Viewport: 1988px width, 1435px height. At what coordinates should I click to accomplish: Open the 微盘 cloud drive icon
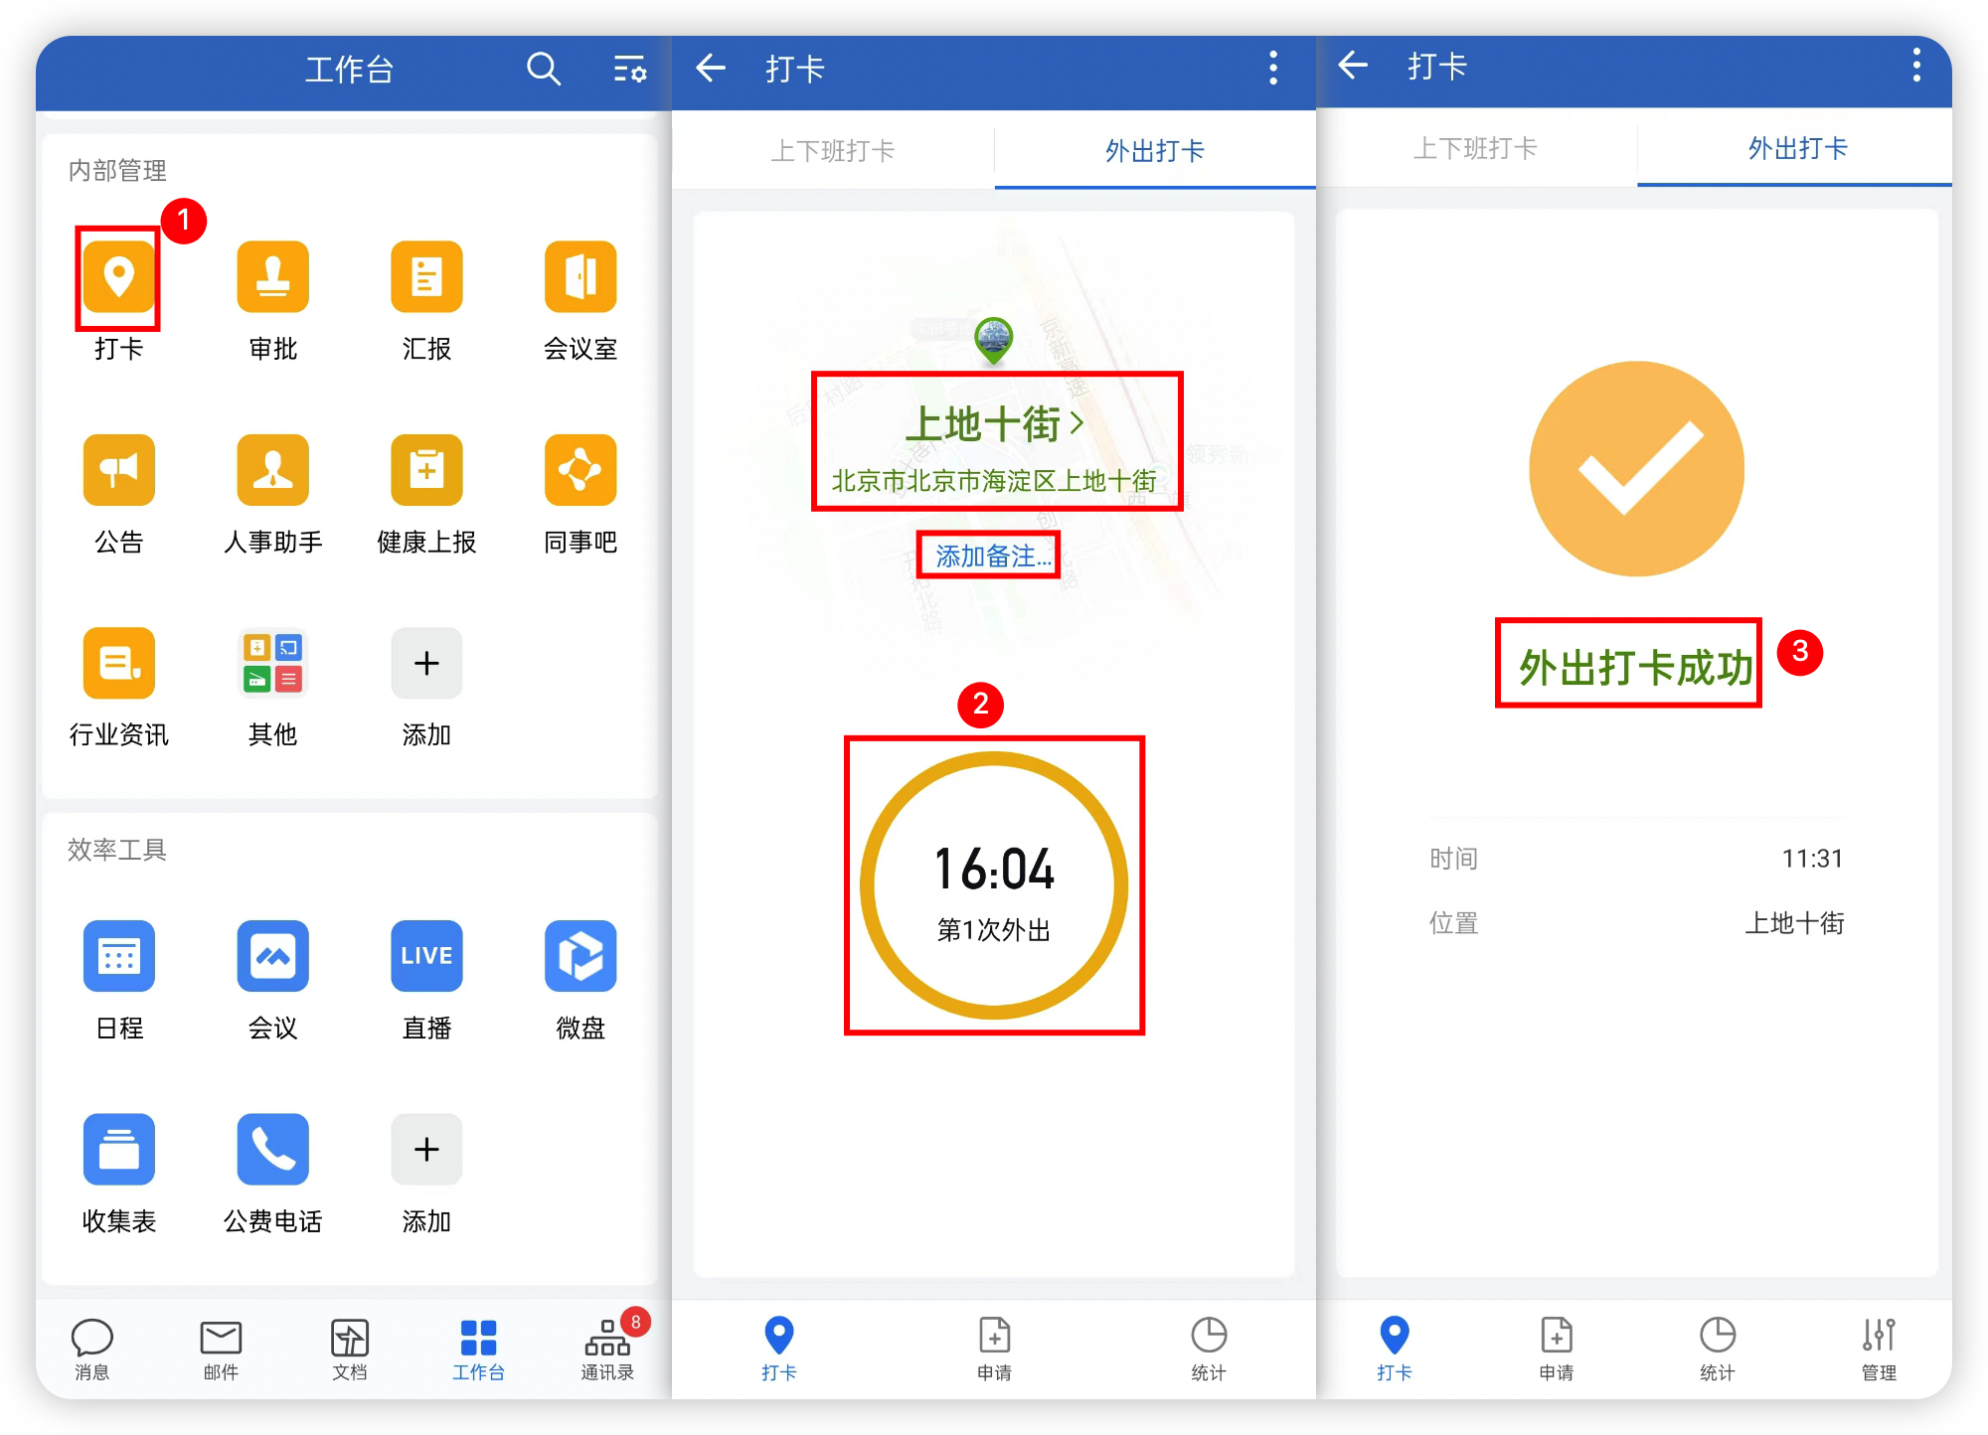pos(580,957)
